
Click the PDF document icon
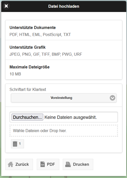coord(43,164)
